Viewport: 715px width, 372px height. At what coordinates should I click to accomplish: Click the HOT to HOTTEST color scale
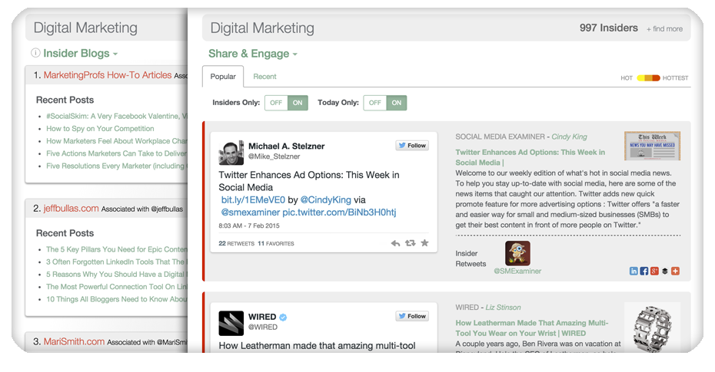[648, 77]
